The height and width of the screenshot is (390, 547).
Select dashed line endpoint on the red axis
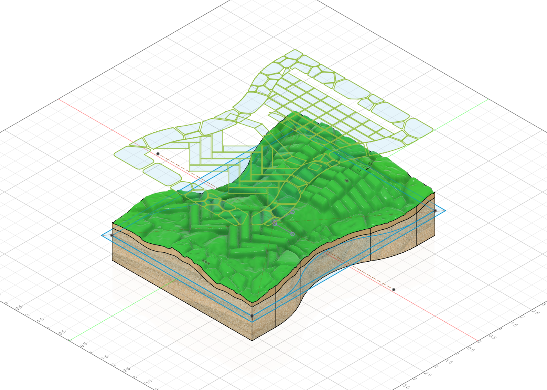tap(393, 289)
